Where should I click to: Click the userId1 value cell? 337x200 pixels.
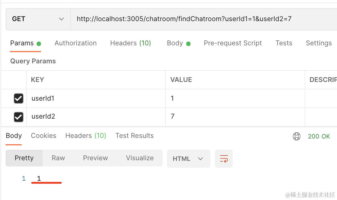coord(235,98)
